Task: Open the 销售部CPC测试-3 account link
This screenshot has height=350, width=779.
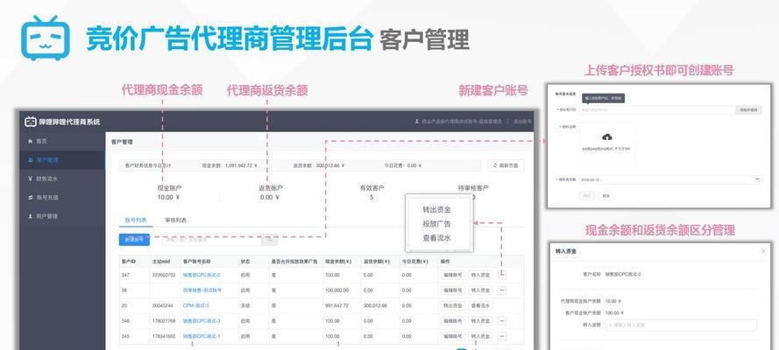Action: click(202, 321)
